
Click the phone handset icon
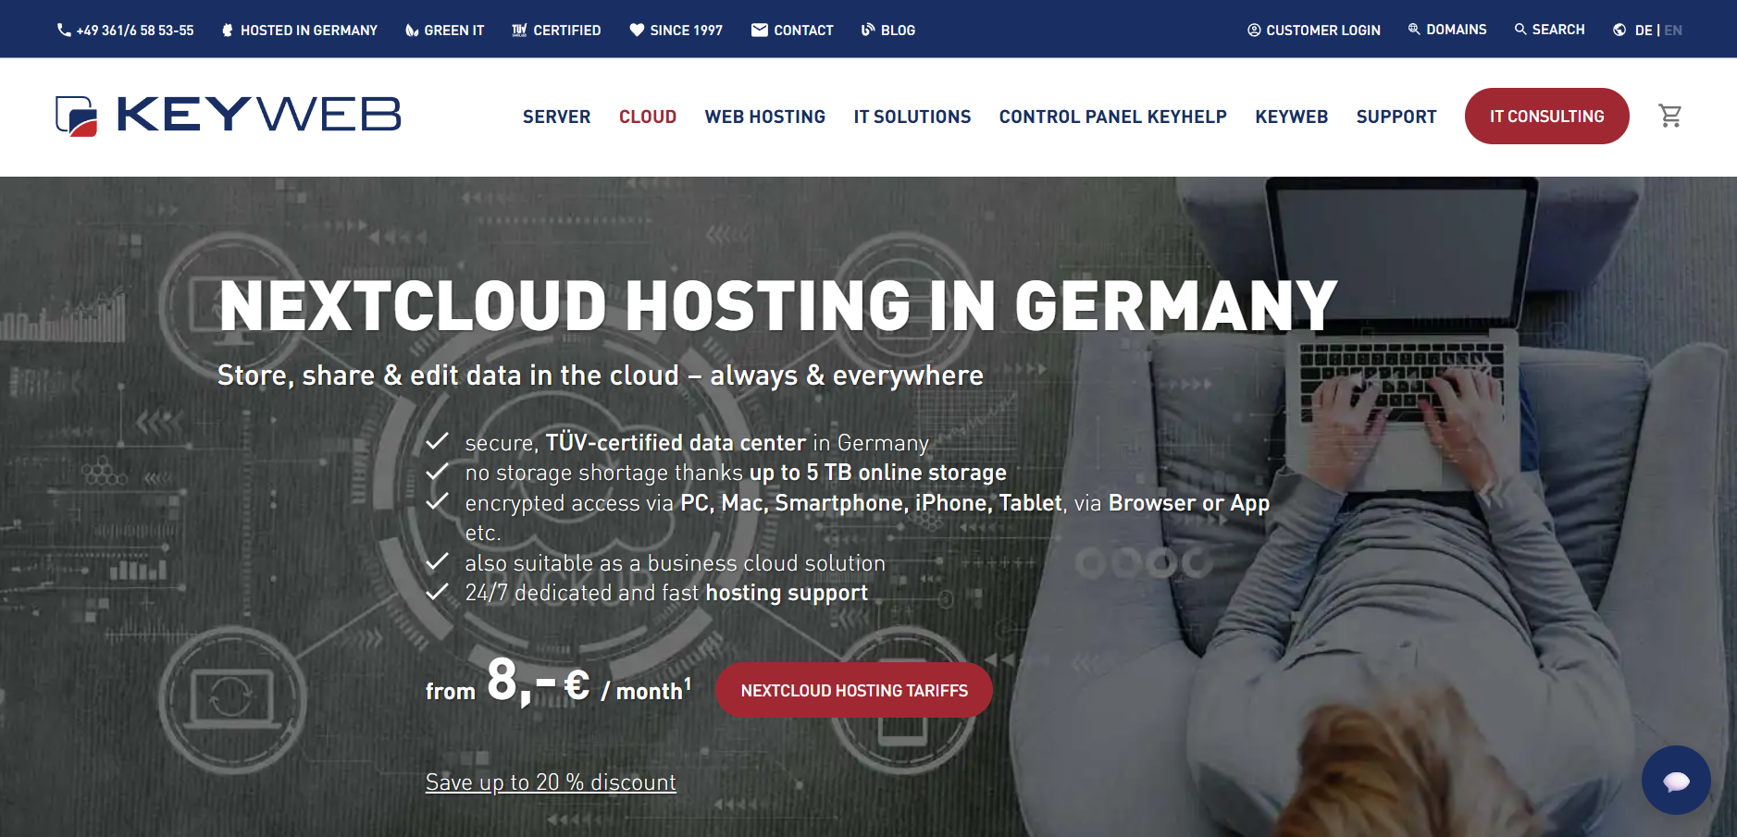pyautogui.click(x=64, y=30)
